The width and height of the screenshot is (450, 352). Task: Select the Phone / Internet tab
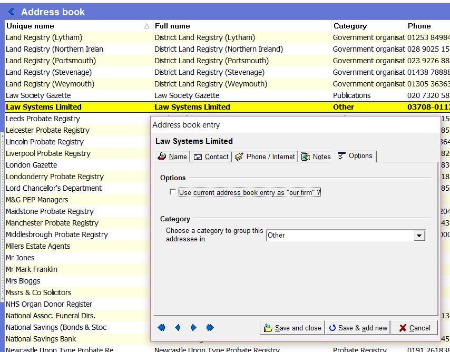(265, 157)
